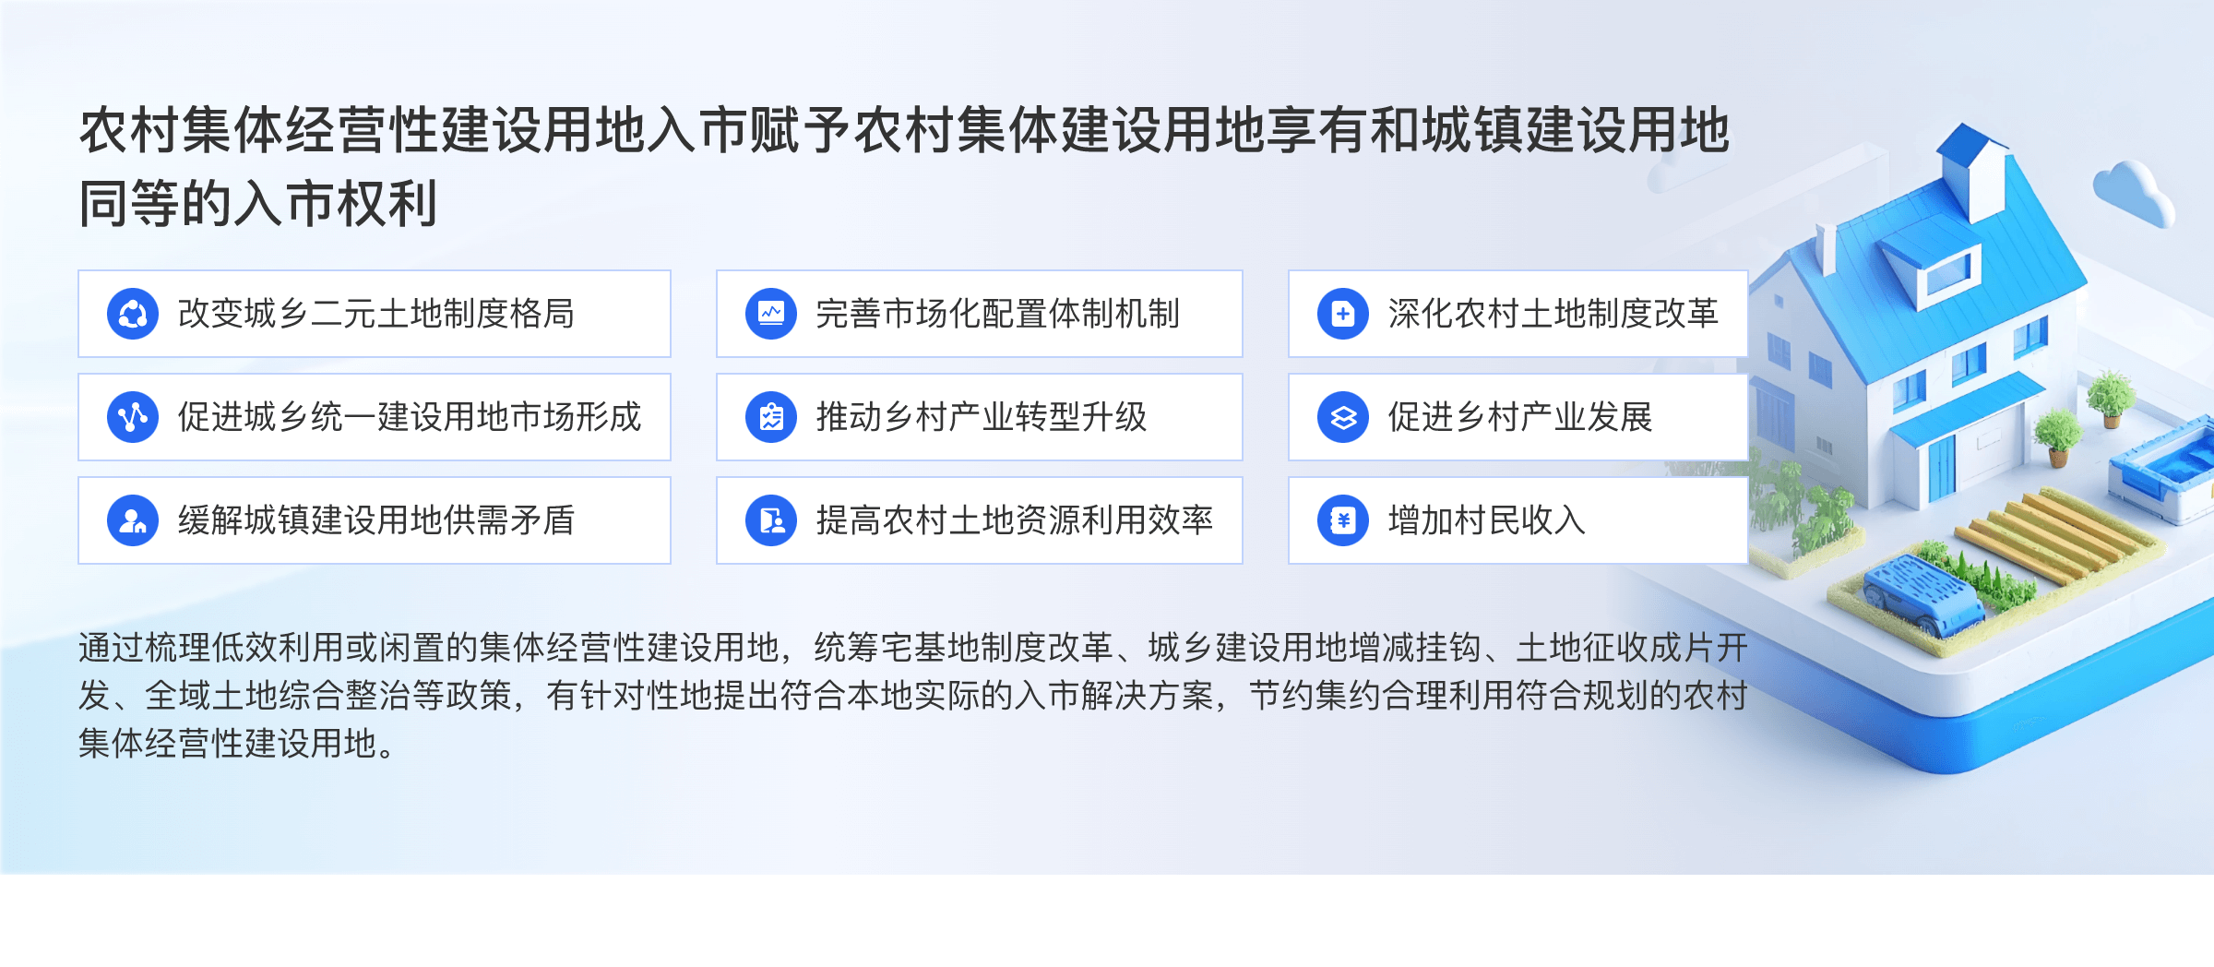Click the document-person icon beside 提高农村土地资源利用效率

(771, 520)
